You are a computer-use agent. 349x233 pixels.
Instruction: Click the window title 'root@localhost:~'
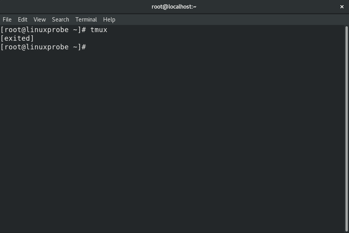point(174,6)
